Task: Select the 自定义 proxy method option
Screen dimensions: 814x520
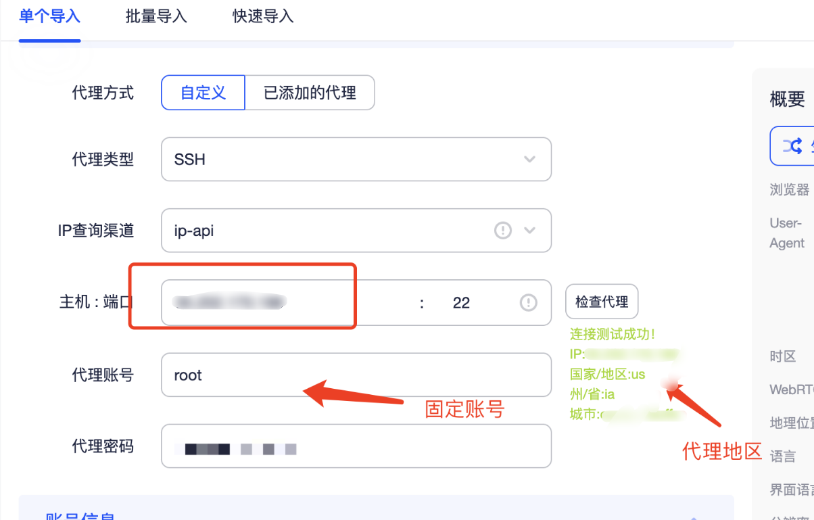Action: pos(203,93)
